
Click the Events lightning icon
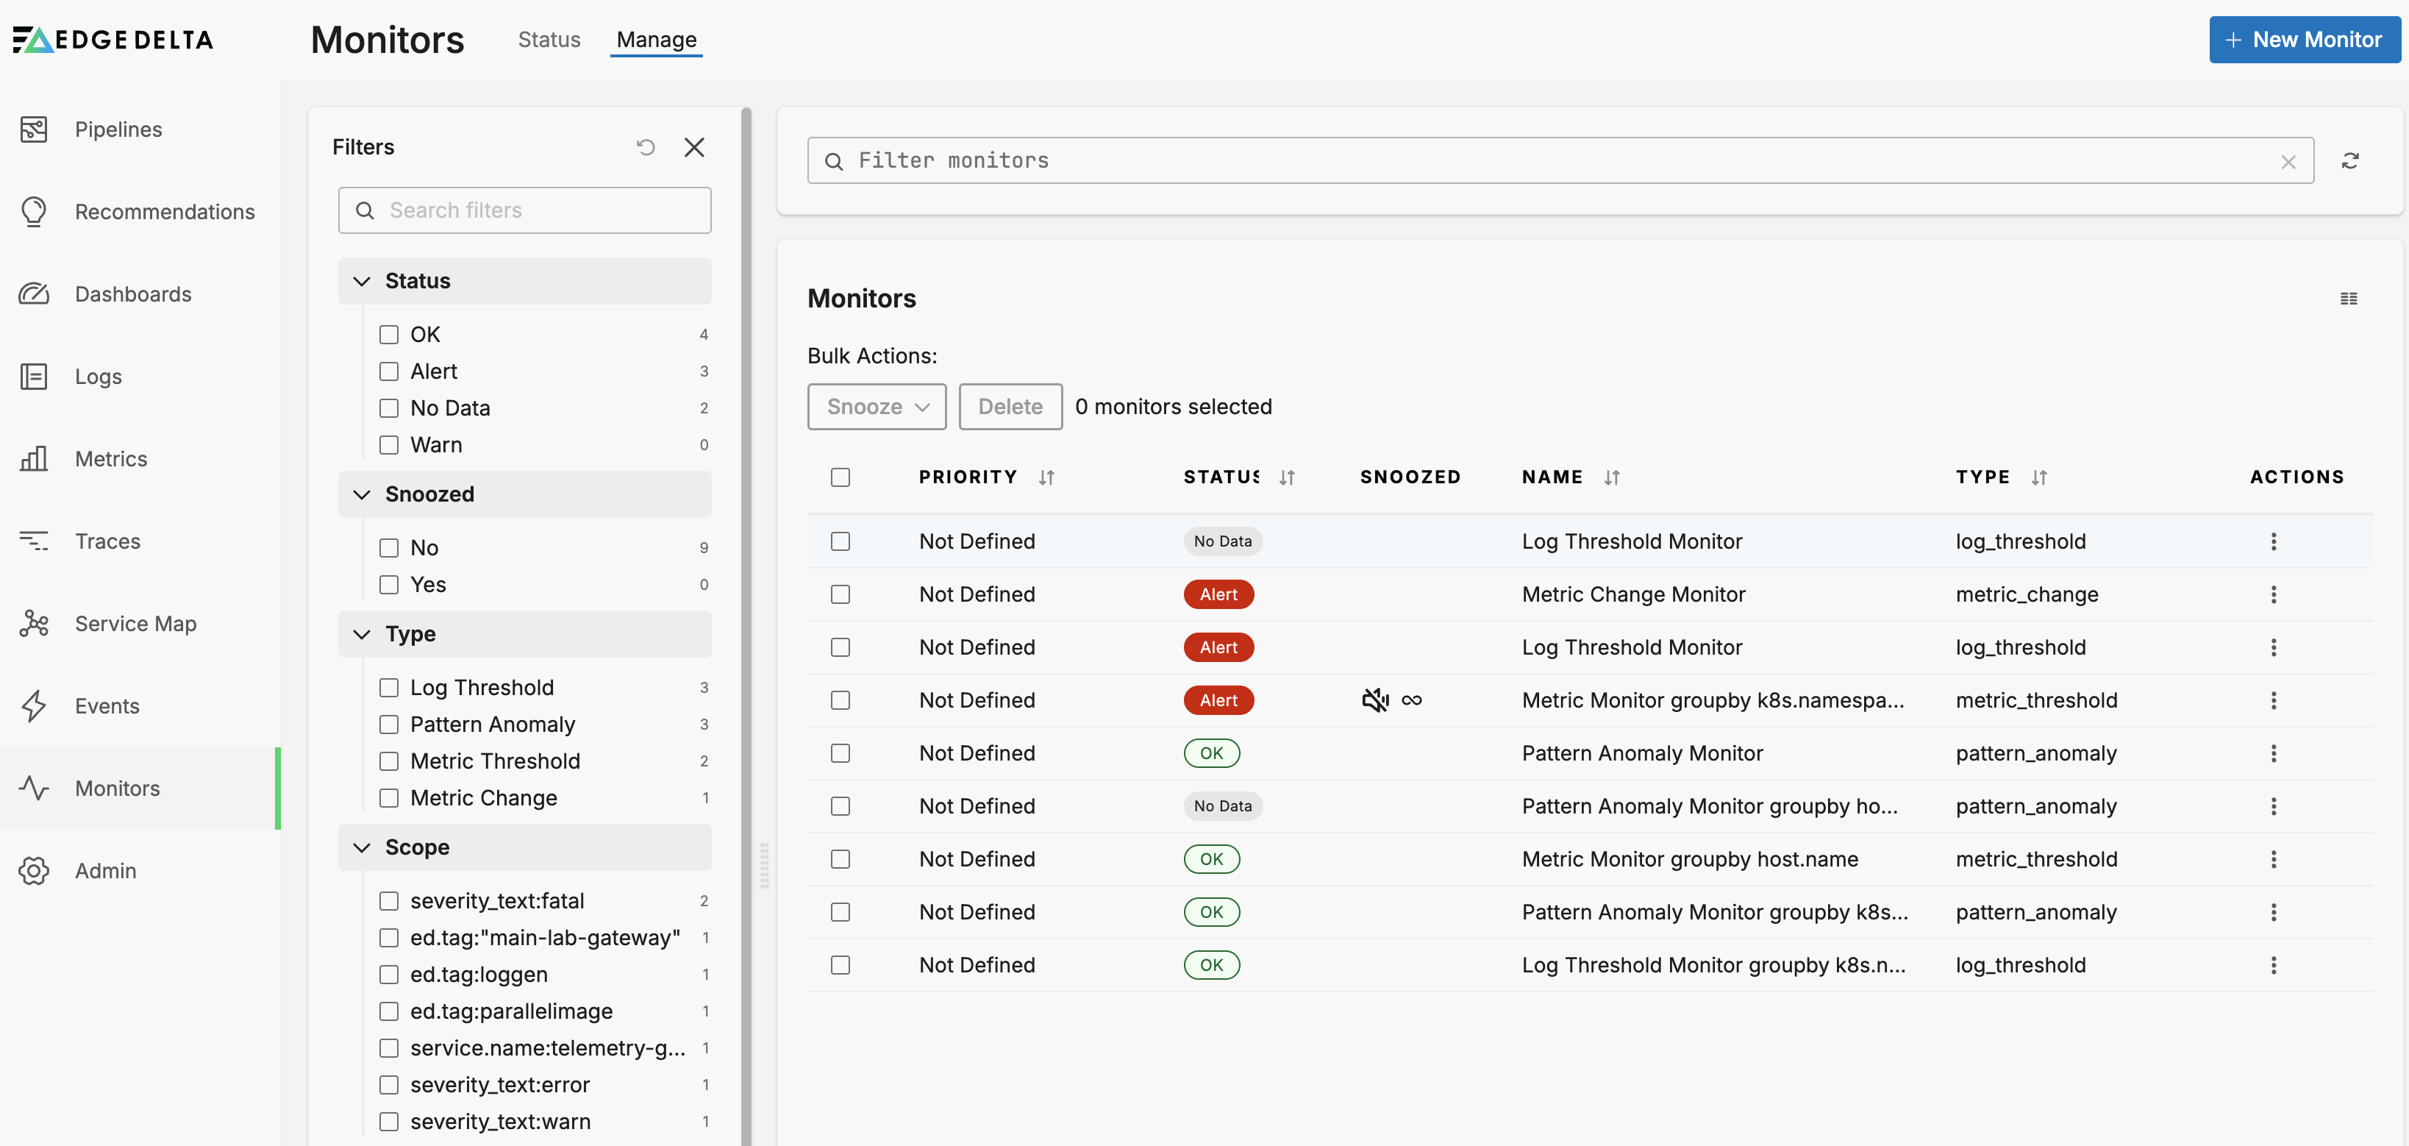[34, 705]
